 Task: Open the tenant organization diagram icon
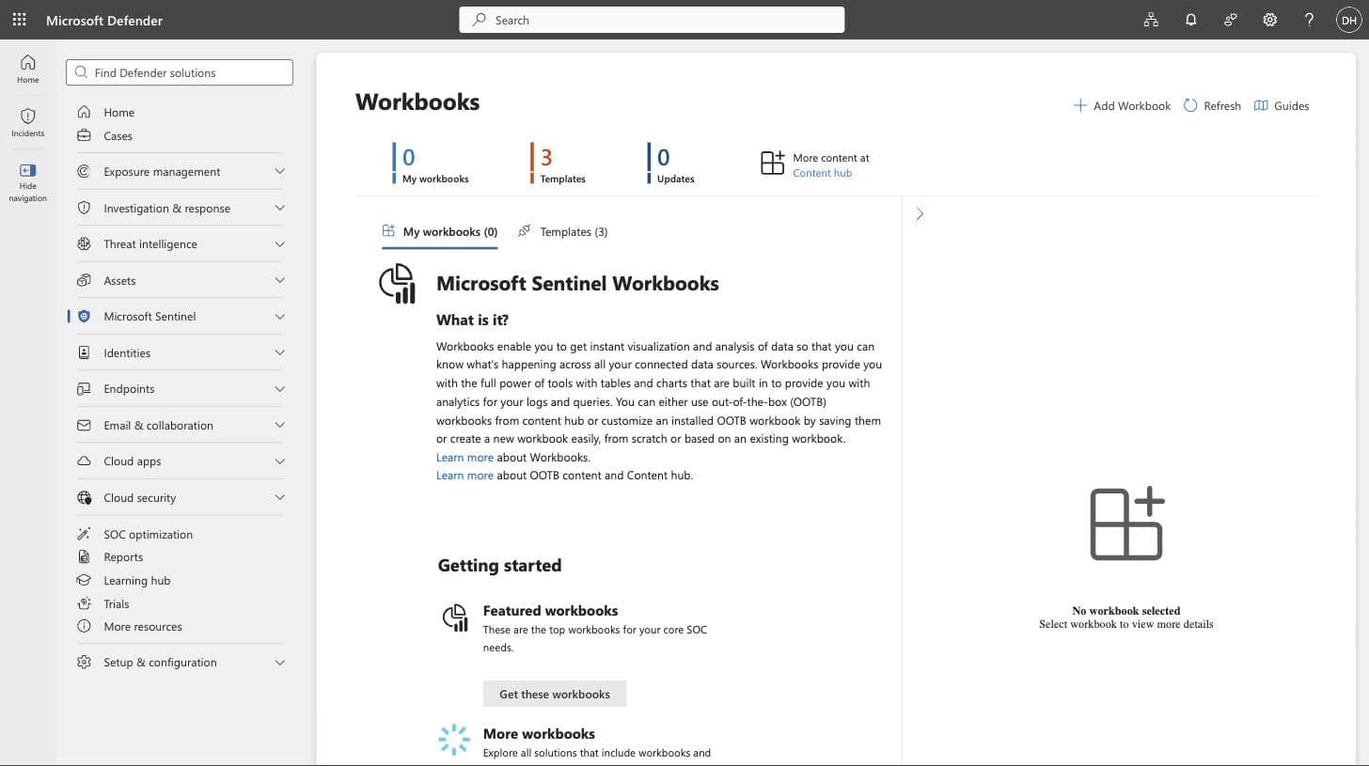click(x=1151, y=20)
